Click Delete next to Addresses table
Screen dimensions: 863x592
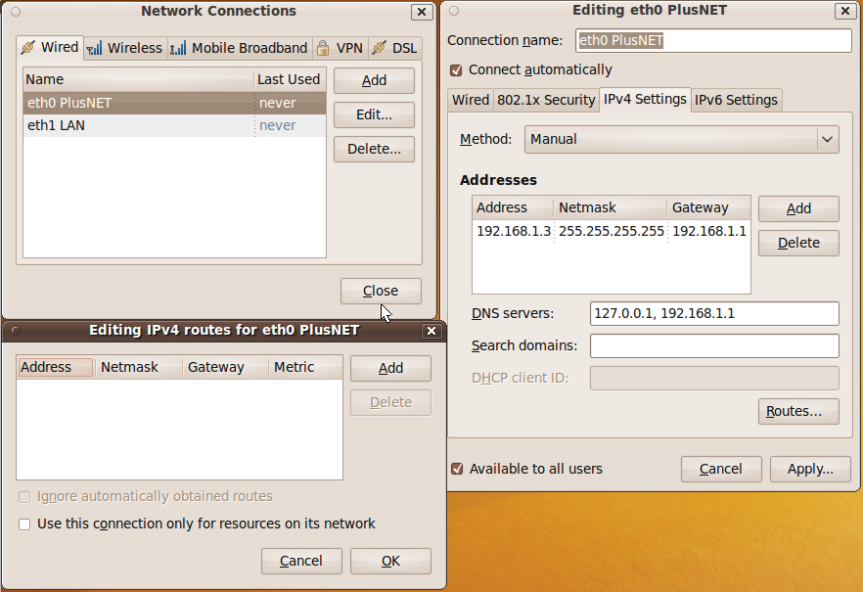tap(798, 244)
